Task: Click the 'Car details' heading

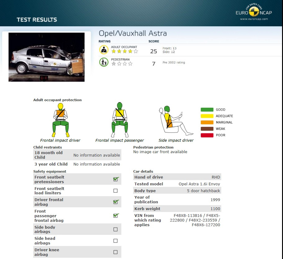Action: [143, 171]
